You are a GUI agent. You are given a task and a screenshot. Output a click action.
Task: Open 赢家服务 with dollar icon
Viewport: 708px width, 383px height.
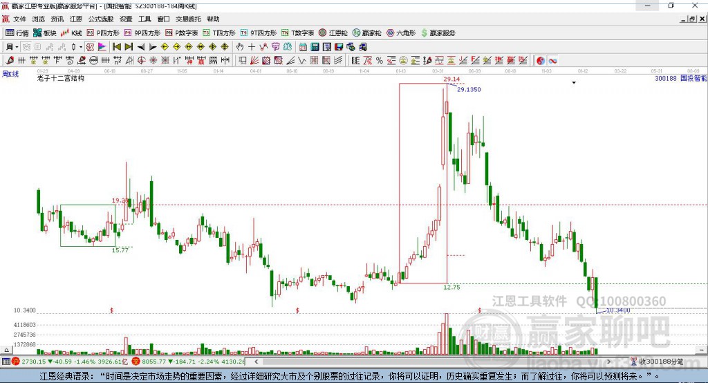coord(438,33)
